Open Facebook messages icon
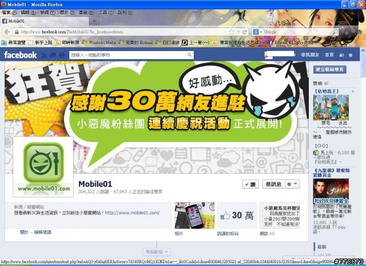Screen dimensions: 366x266 53,55
